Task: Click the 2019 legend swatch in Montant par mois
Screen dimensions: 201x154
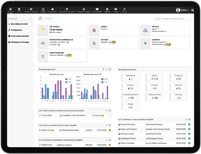Action: pos(102,82)
